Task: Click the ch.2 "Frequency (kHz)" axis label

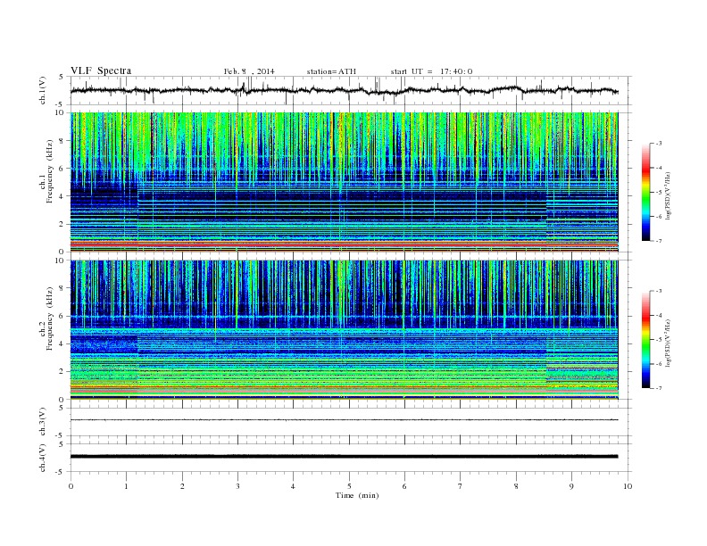Action: (x=50, y=318)
